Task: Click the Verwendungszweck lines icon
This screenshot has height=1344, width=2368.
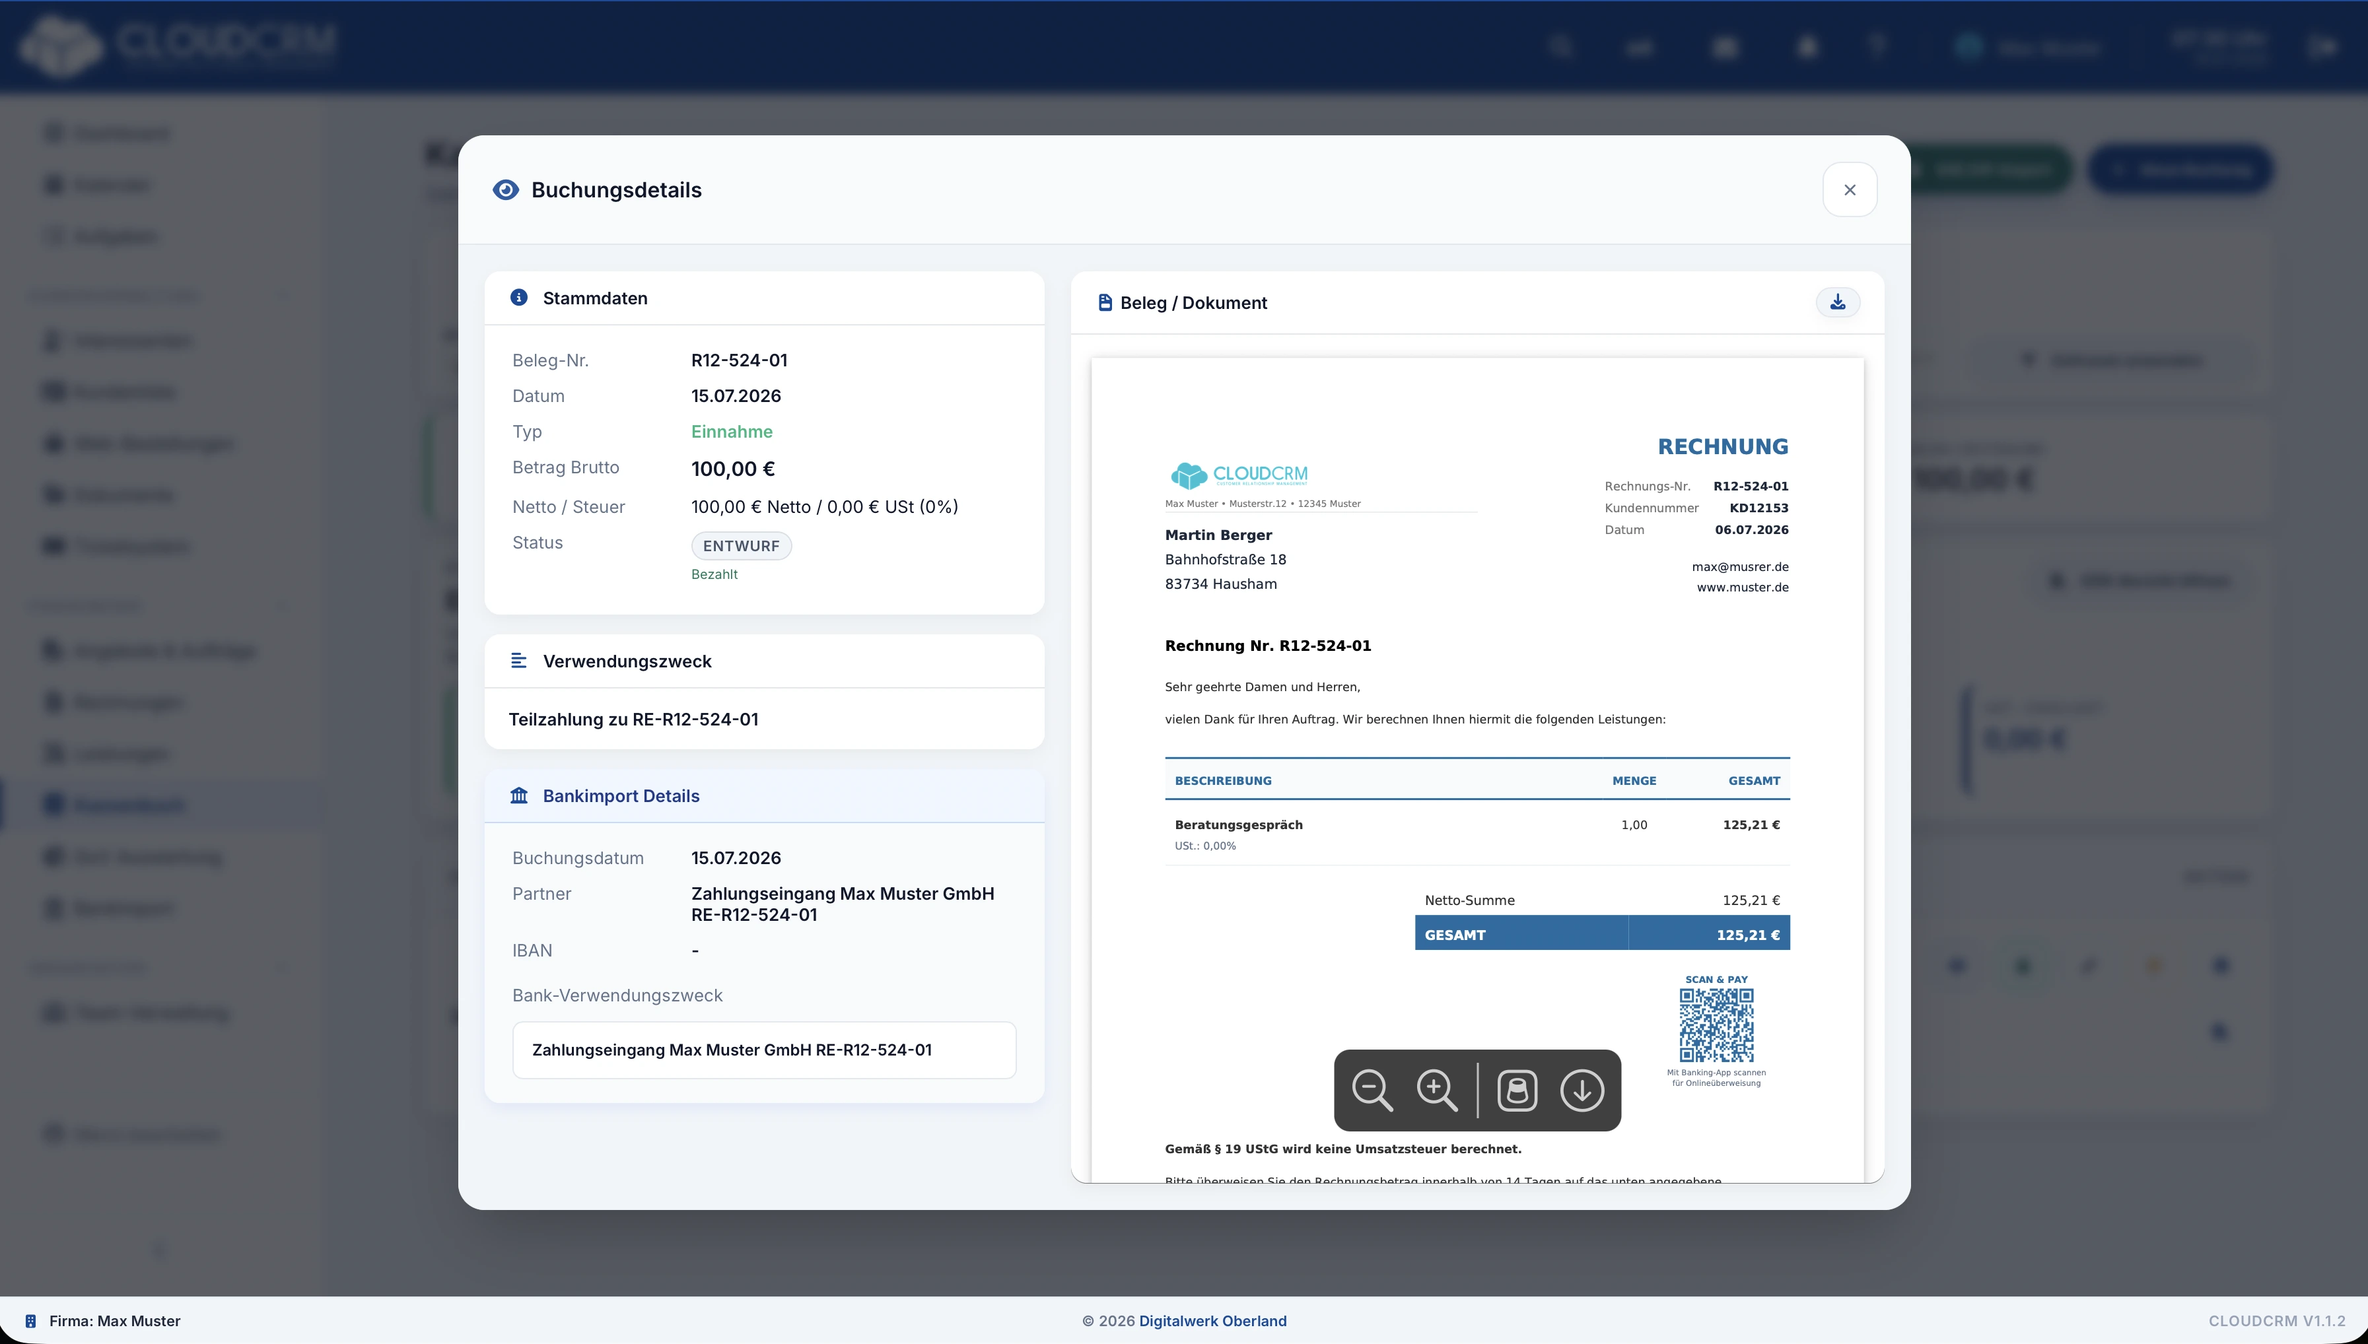Action: pos(519,661)
